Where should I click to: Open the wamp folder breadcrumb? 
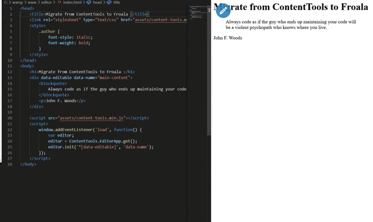click(17, 2)
